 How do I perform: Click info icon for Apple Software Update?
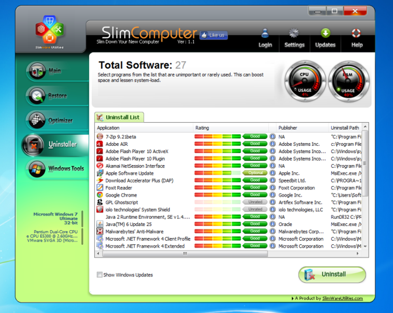pyautogui.click(x=272, y=173)
